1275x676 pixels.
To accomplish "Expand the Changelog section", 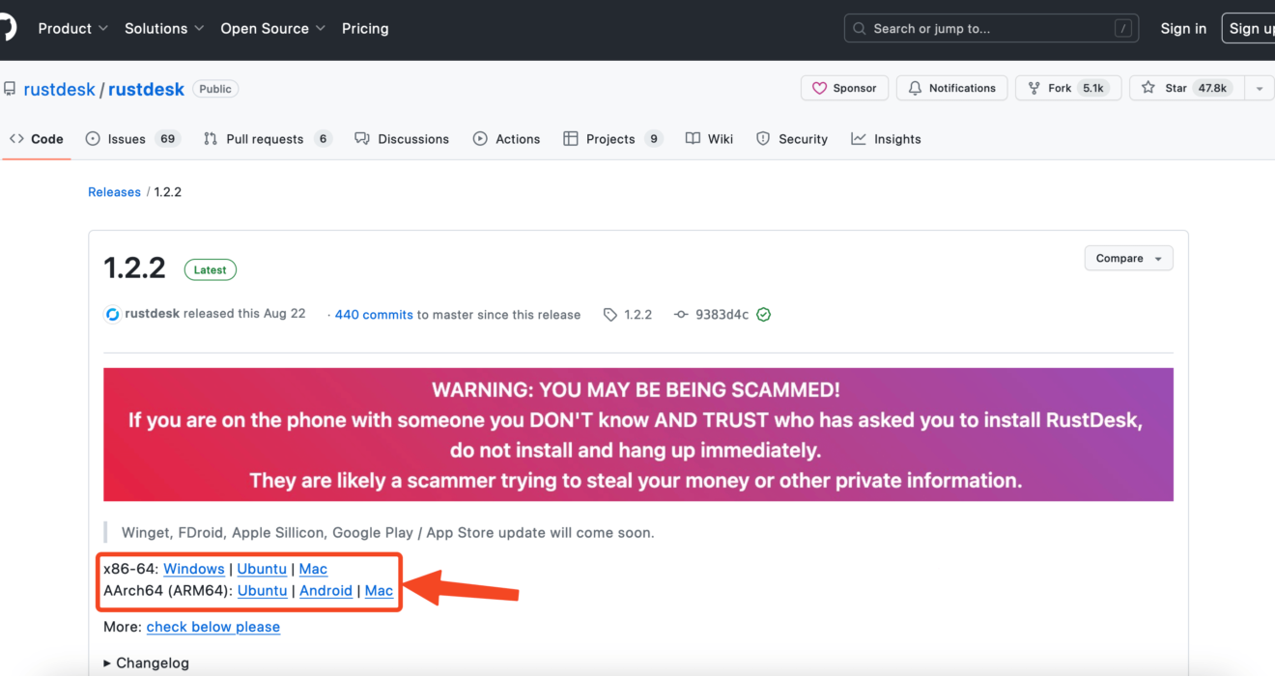I will coord(147,663).
